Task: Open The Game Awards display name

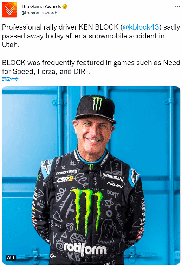Action: pyautogui.click(x=41, y=7)
